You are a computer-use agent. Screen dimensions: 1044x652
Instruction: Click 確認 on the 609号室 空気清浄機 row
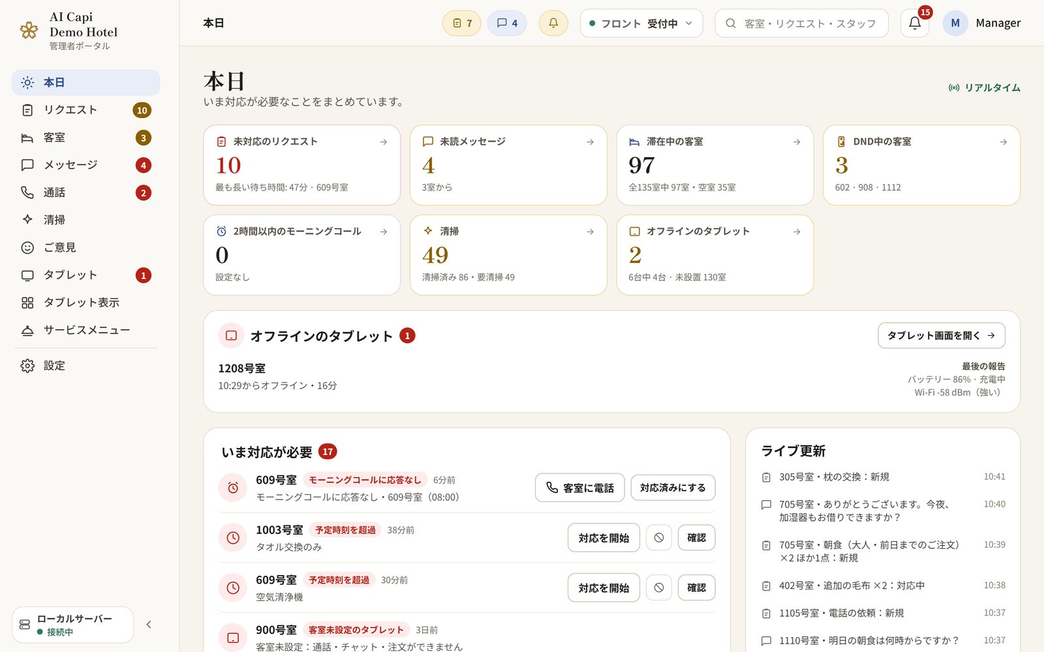pyautogui.click(x=696, y=588)
